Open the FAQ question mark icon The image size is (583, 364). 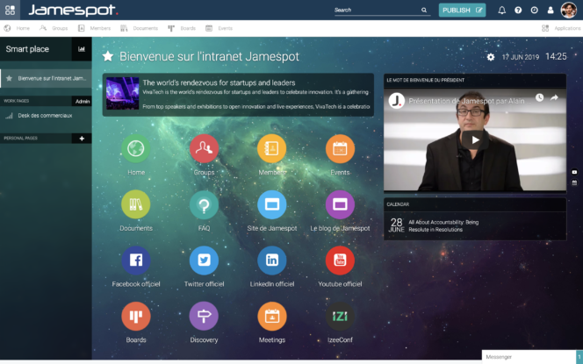(204, 205)
